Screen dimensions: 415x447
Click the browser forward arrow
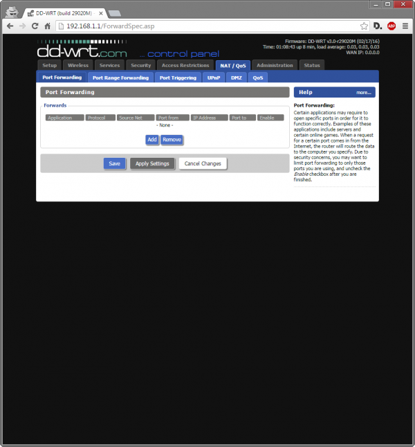click(x=22, y=26)
